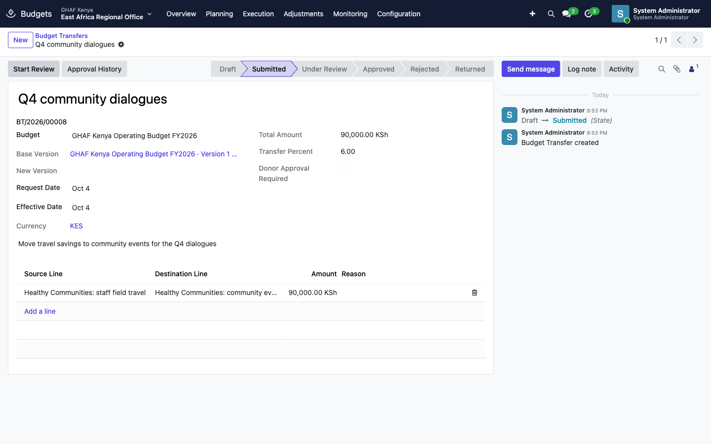The image size is (711, 444).
Task: Click the Destination Line cell for community events
Action: click(216, 293)
